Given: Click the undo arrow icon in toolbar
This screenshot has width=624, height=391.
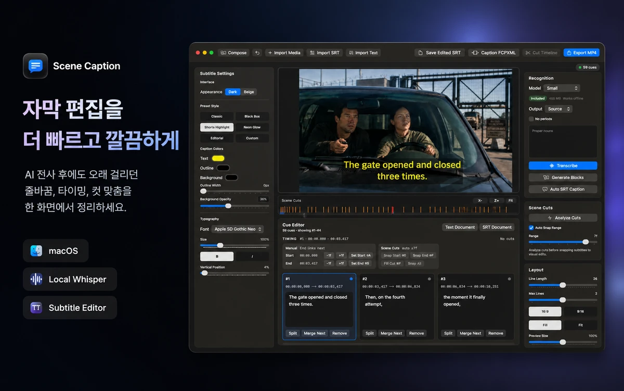Looking at the screenshot, I should click(257, 53).
